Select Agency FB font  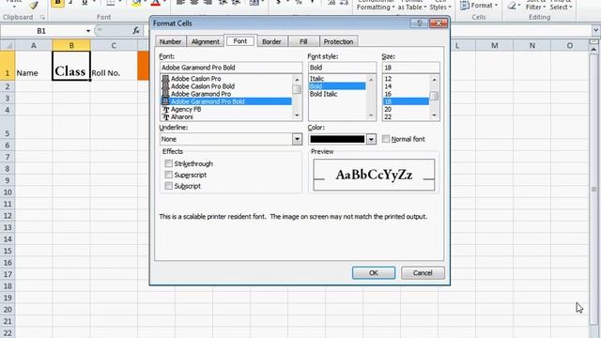[x=186, y=109]
